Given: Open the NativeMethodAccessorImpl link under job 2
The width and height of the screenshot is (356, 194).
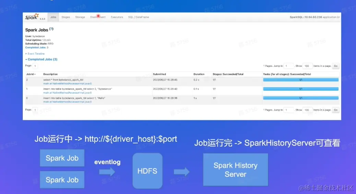Looking at the screenshot, I should pos(68,84).
